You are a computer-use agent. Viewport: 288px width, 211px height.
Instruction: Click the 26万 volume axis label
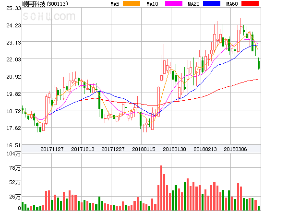[15, 197]
